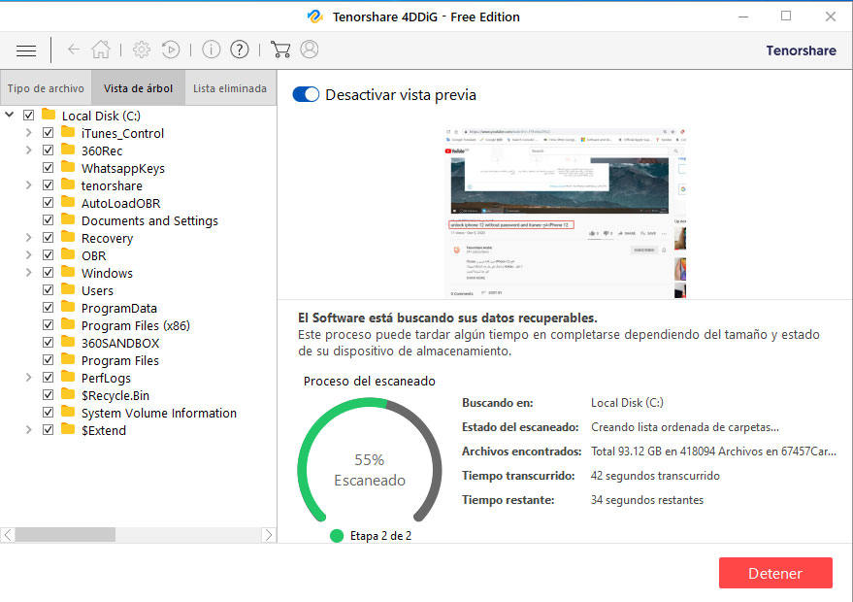Viewport: 853px width, 602px height.
Task: Expand the Recovery folder
Action: click(29, 237)
